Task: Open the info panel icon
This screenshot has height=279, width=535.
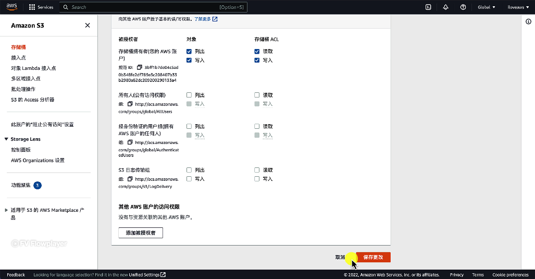Action: coord(528,21)
